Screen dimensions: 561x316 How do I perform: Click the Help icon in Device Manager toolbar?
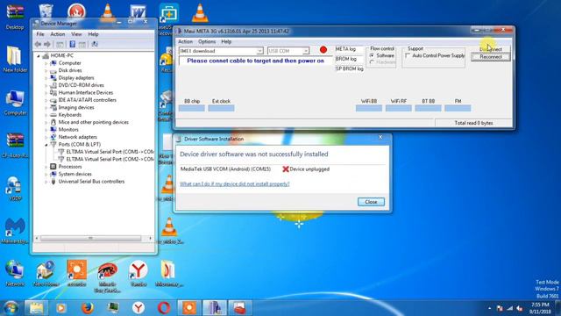(72, 44)
